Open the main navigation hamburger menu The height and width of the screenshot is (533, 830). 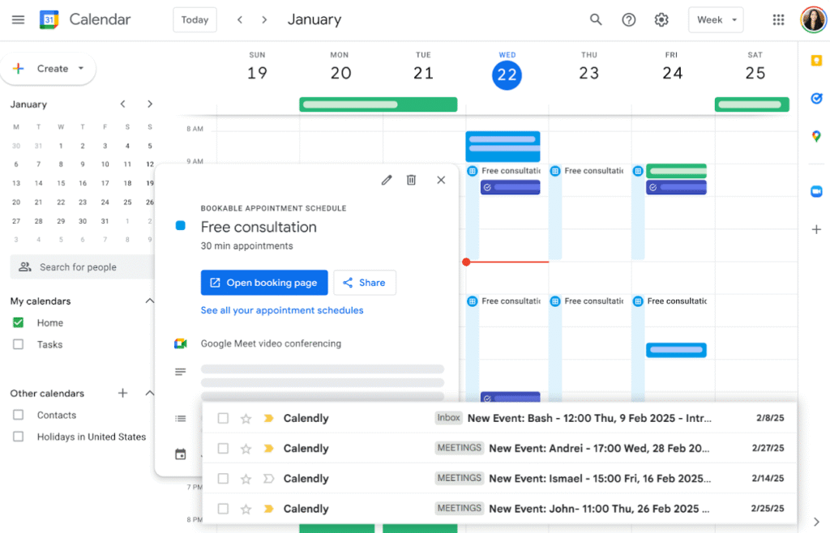coord(18,19)
